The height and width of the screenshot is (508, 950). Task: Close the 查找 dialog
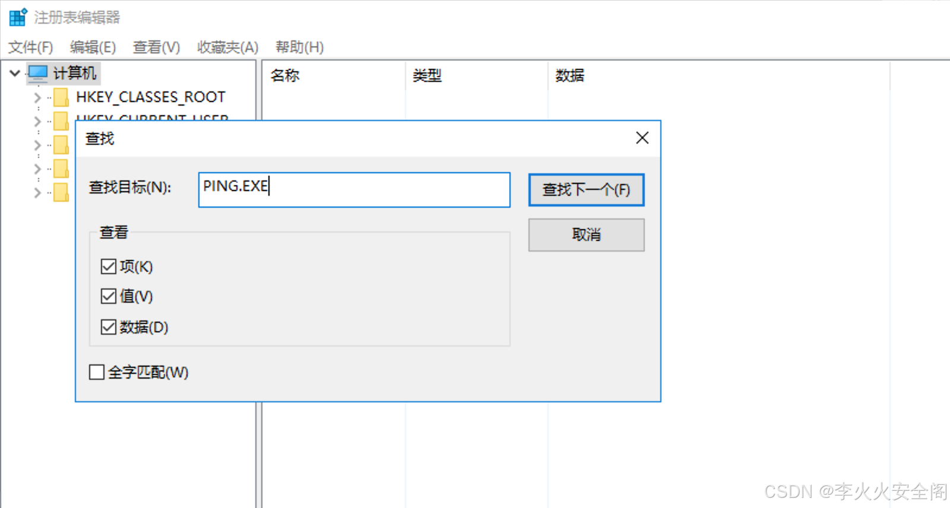click(642, 138)
